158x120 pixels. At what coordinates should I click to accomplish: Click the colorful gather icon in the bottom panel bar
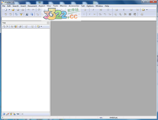click(11, 114)
